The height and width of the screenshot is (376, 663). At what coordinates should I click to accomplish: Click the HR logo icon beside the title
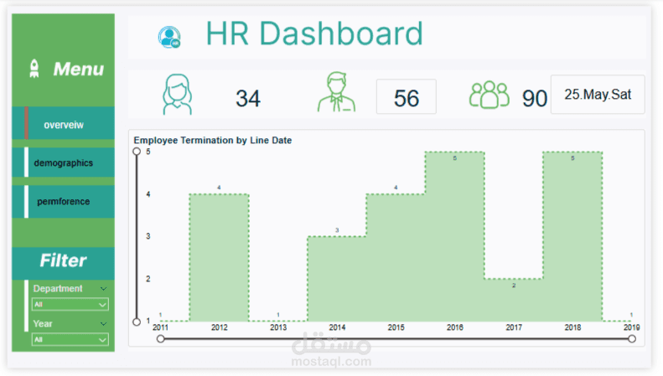[x=169, y=37]
